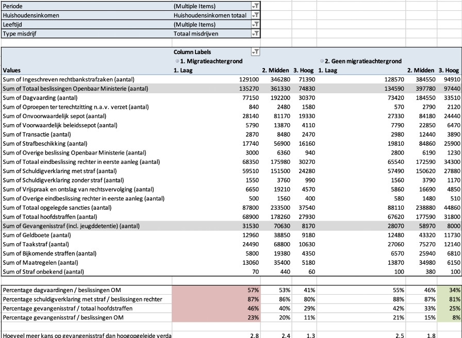Select the 'Column Labels' header cell
The height and width of the screenshot is (338, 462).
click(211, 52)
